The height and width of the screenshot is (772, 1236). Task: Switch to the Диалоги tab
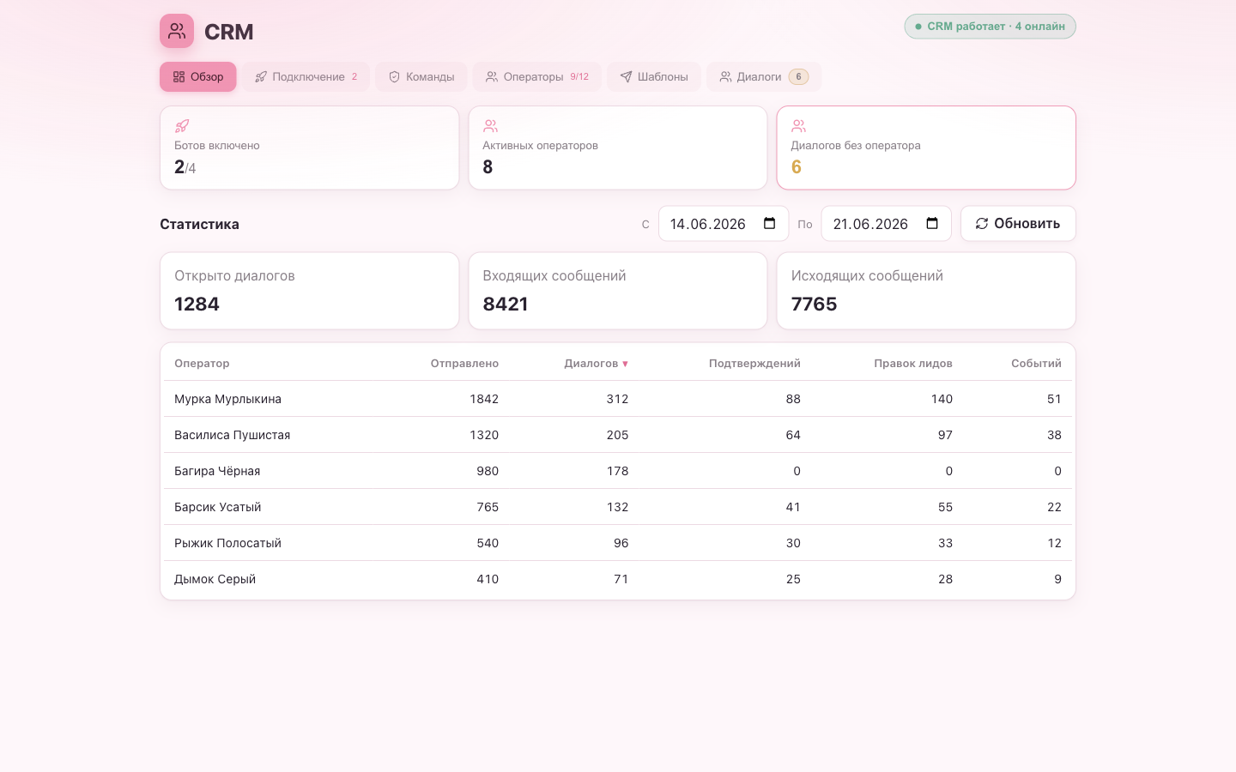pyautogui.click(x=764, y=76)
